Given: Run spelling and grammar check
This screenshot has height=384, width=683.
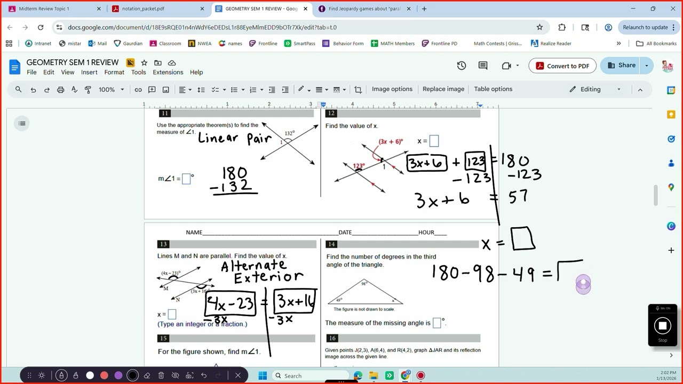Looking at the screenshot, I should 74,90.
